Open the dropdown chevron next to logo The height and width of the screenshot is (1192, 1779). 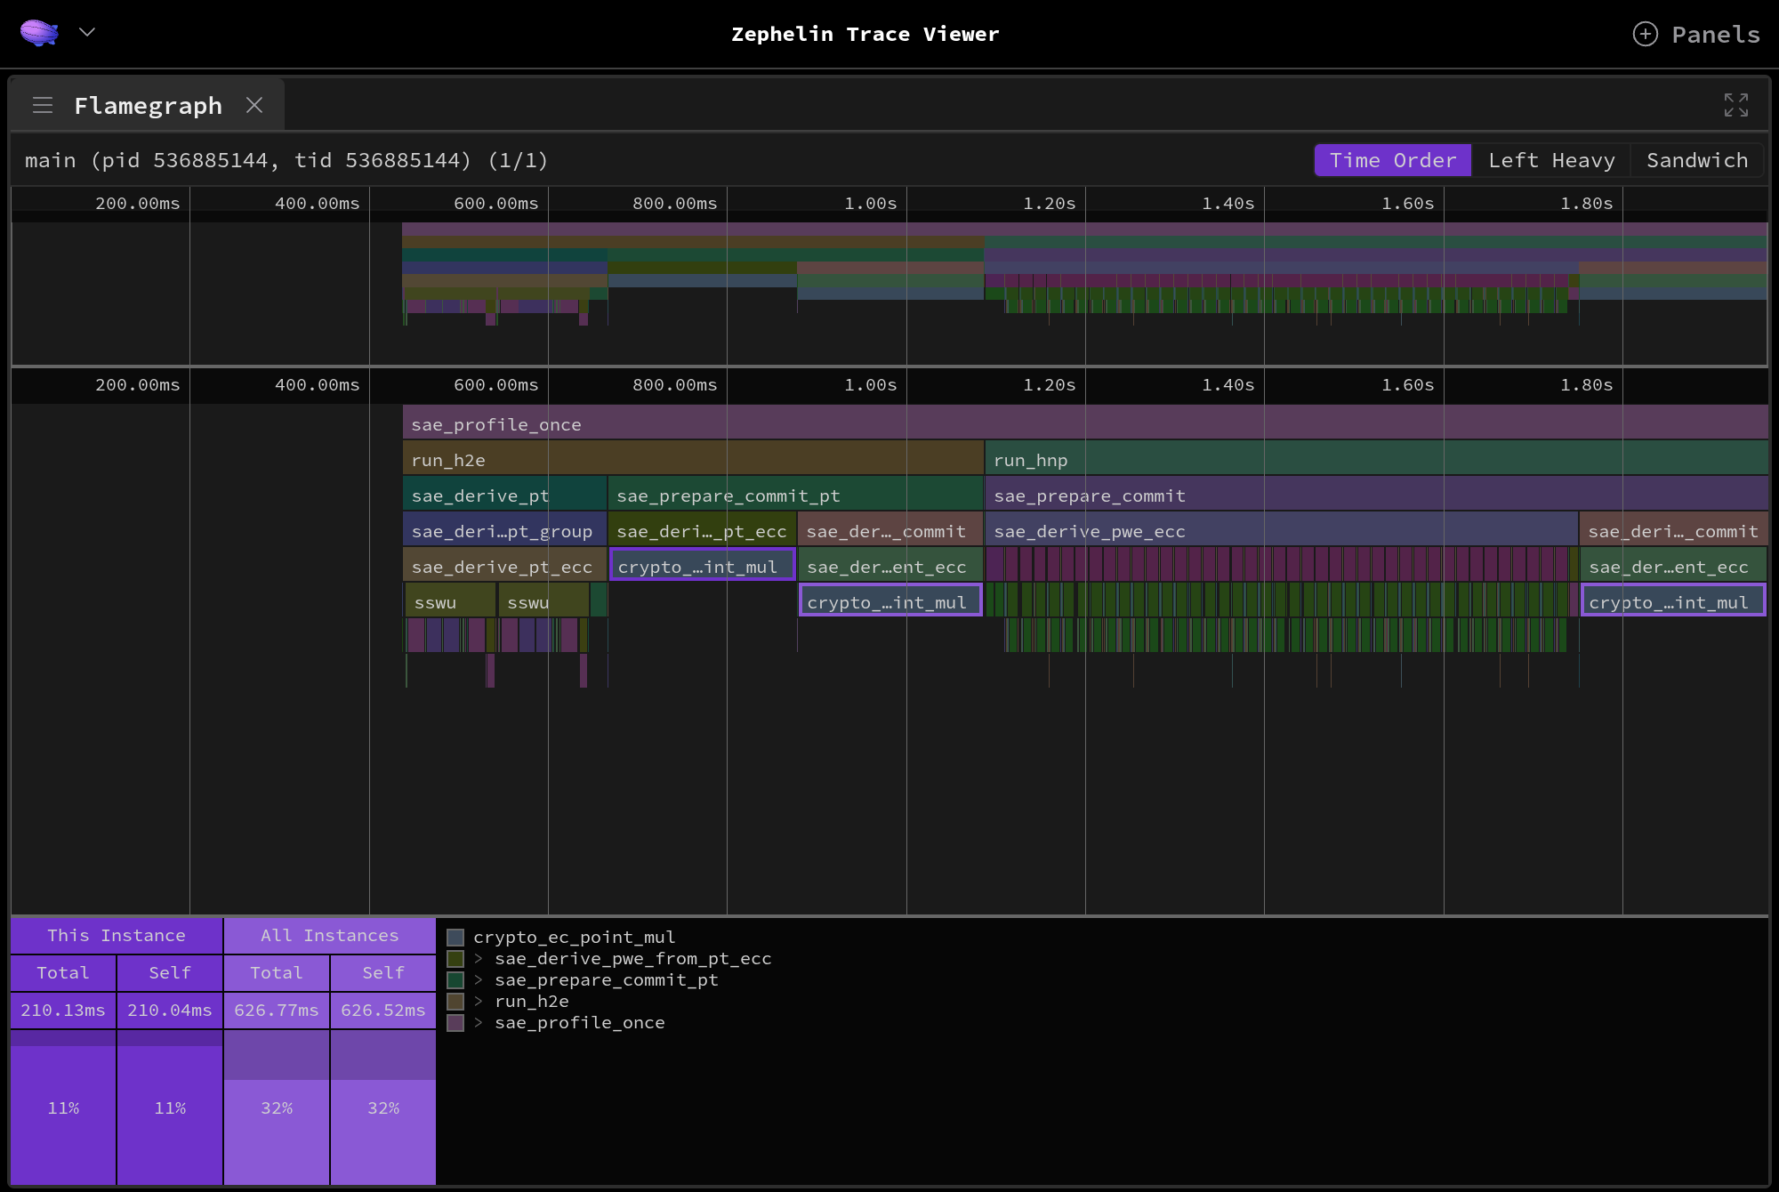pyautogui.click(x=87, y=32)
